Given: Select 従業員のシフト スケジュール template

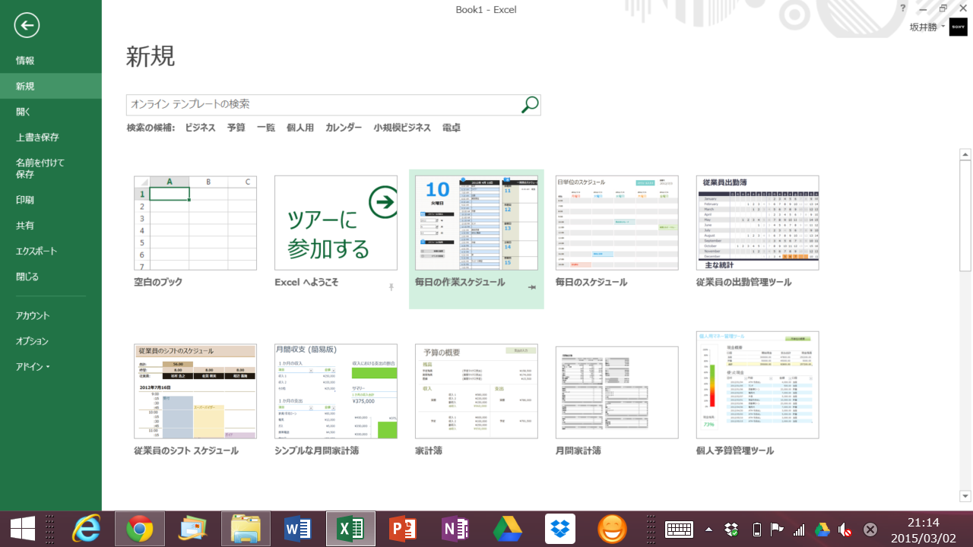Looking at the screenshot, I should click(195, 391).
